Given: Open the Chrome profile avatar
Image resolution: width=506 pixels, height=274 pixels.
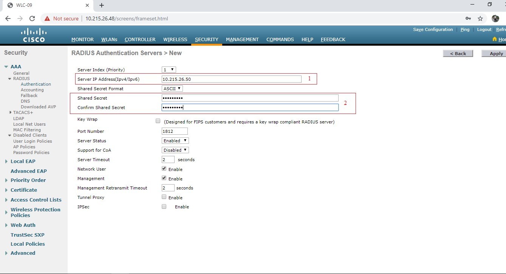Looking at the screenshot, I should coord(495,18).
